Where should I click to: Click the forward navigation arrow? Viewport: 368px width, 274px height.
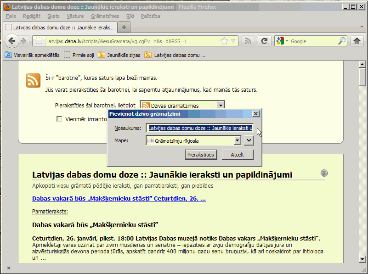(x=23, y=41)
